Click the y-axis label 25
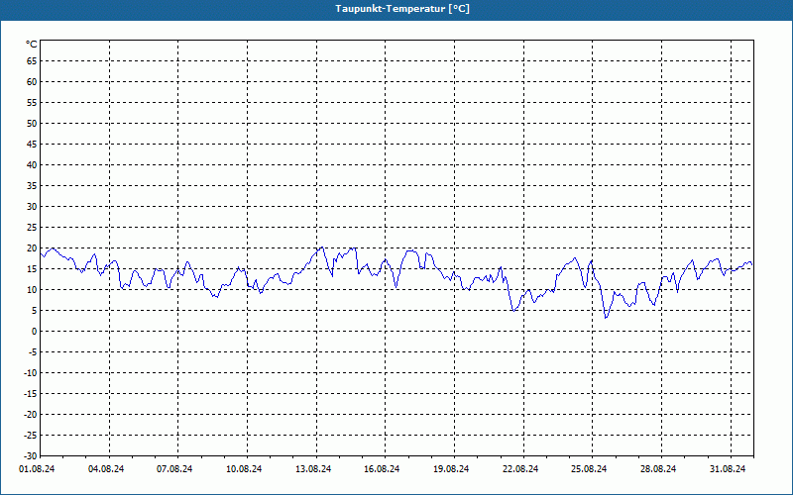The width and height of the screenshot is (793, 495). point(32,228)
